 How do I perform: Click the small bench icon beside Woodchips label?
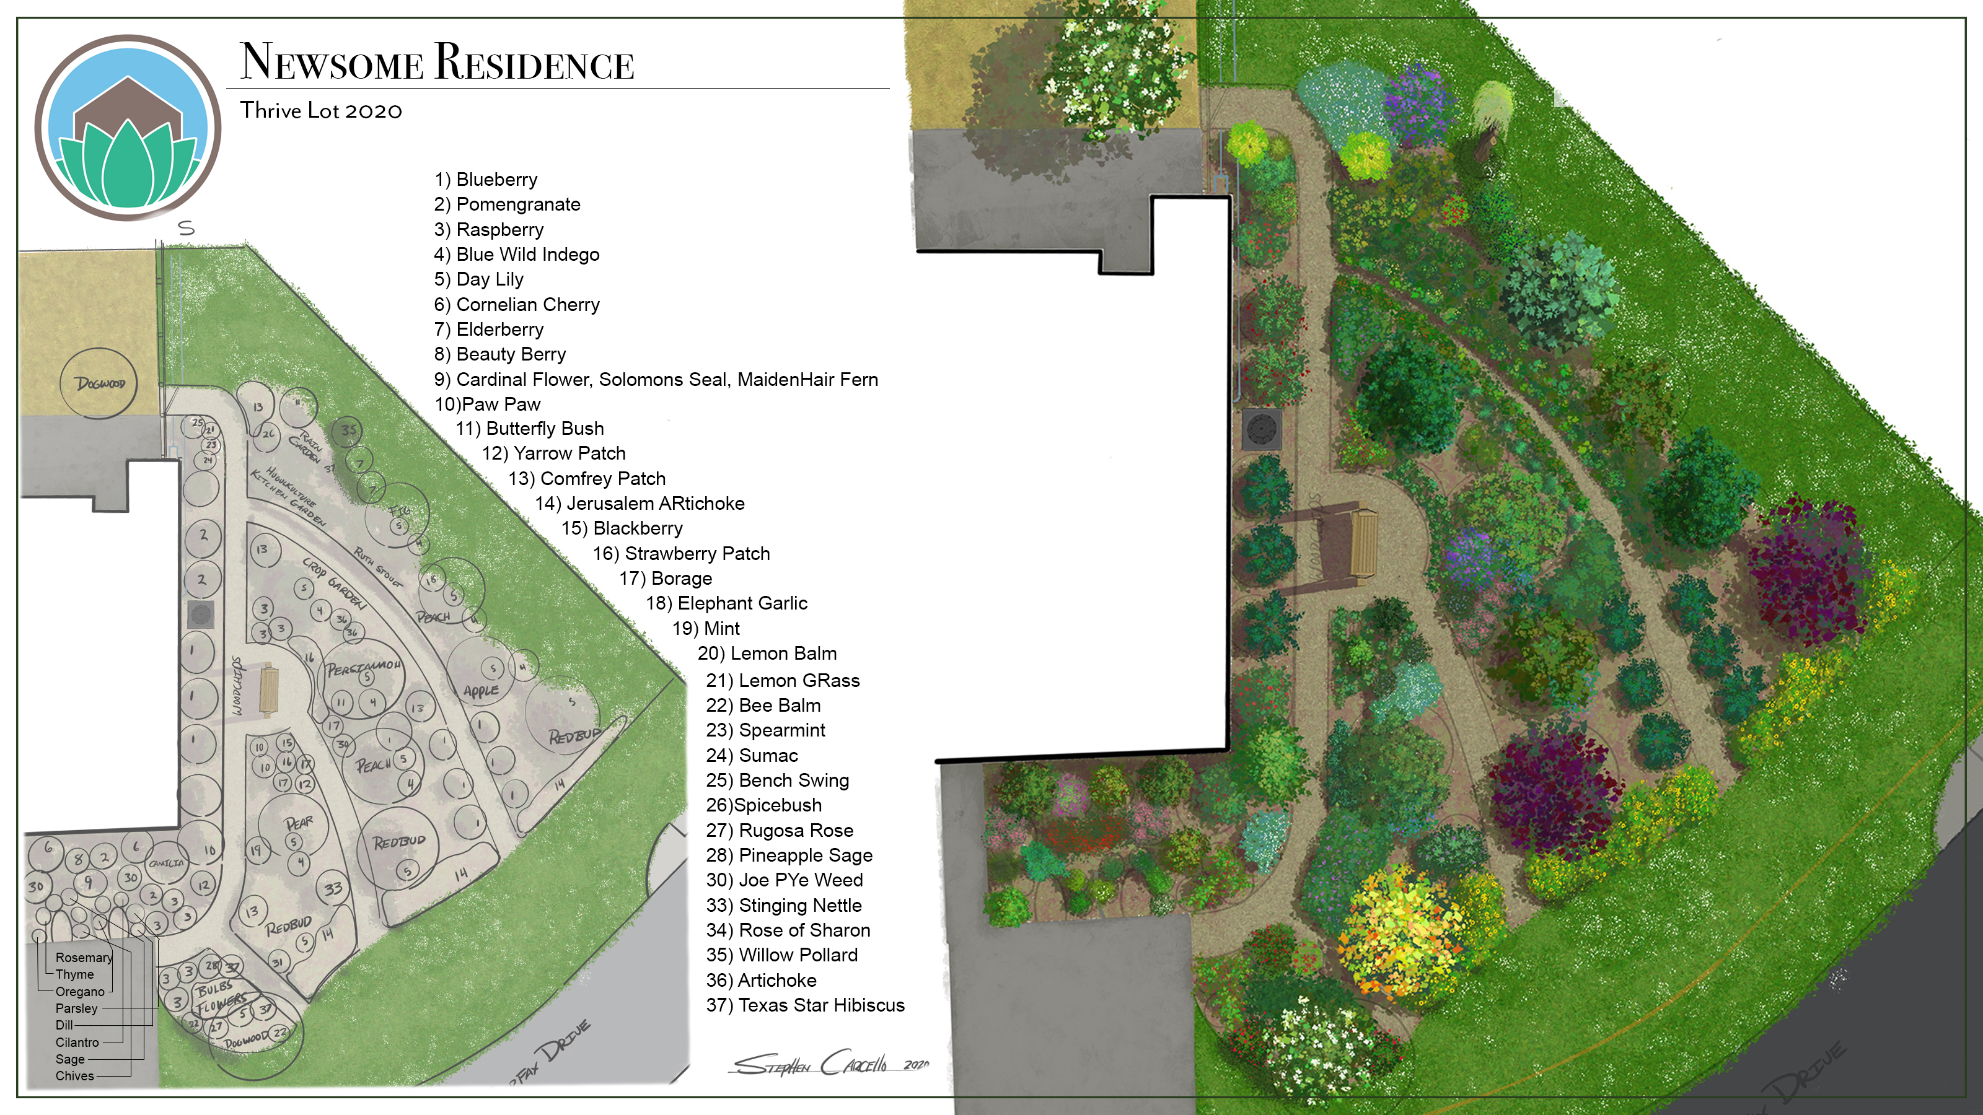(269, 689)
